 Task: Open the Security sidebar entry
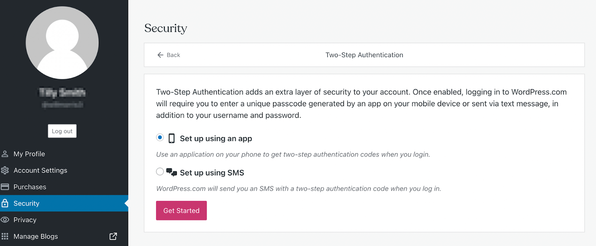pos(26,203)
